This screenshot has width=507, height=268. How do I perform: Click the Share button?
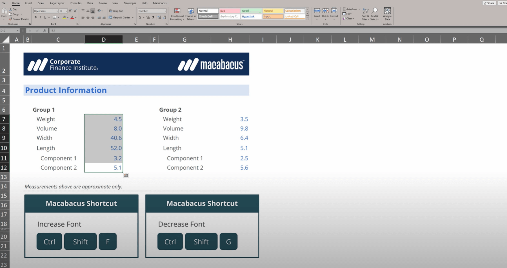tap(489, 3)
